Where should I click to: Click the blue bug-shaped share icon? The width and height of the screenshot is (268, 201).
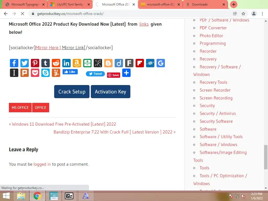tap(150, 63)
